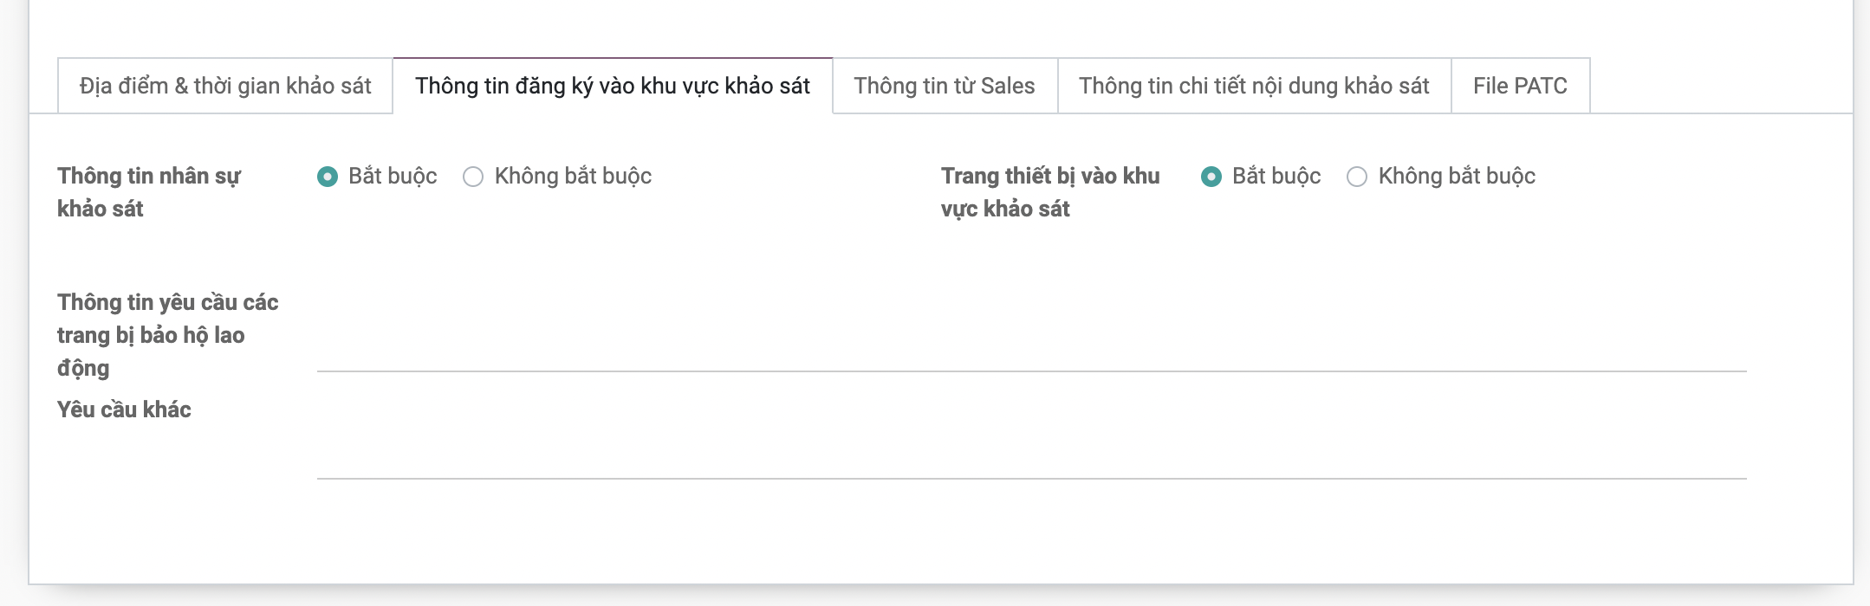The width and height of the screenshot is (1870, 606).
Task: Select Bắt buộc radio for Thông tin nhân sự
Action: tap(328, 177)
